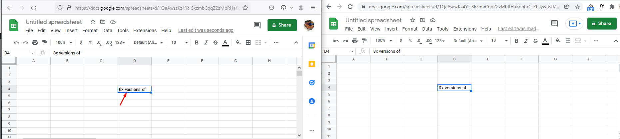Open fill color picker in left window
This screenshot has height=139, width=620.
pyautogui.click(x=238, y=42)
